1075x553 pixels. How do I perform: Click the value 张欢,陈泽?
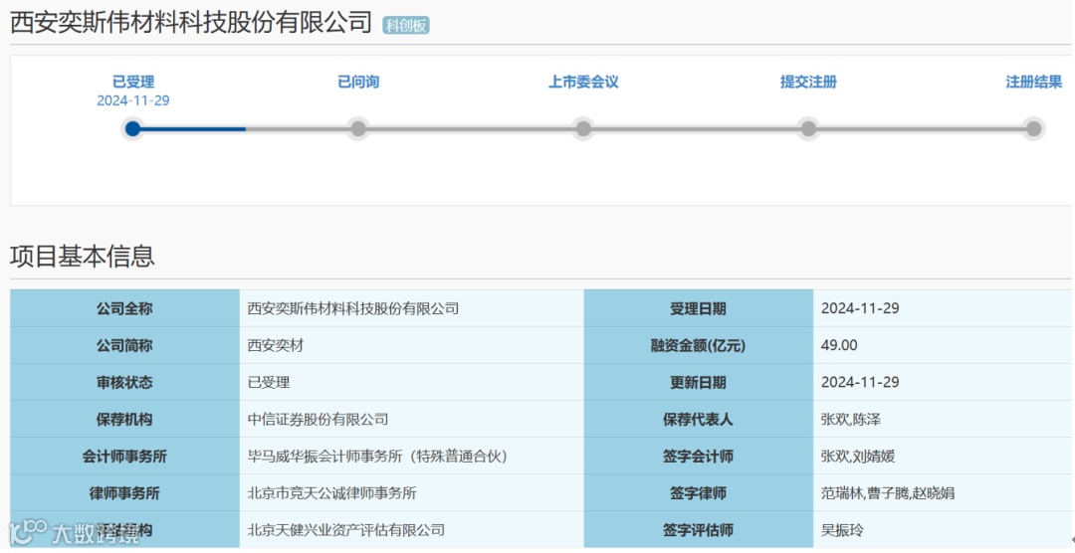pyautogui.click(x=851, y=420)
